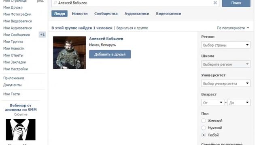Screen dimensions: 259x145
Task: Expand the Выберите регион school dropdown
Action: [x=226, y=64]
